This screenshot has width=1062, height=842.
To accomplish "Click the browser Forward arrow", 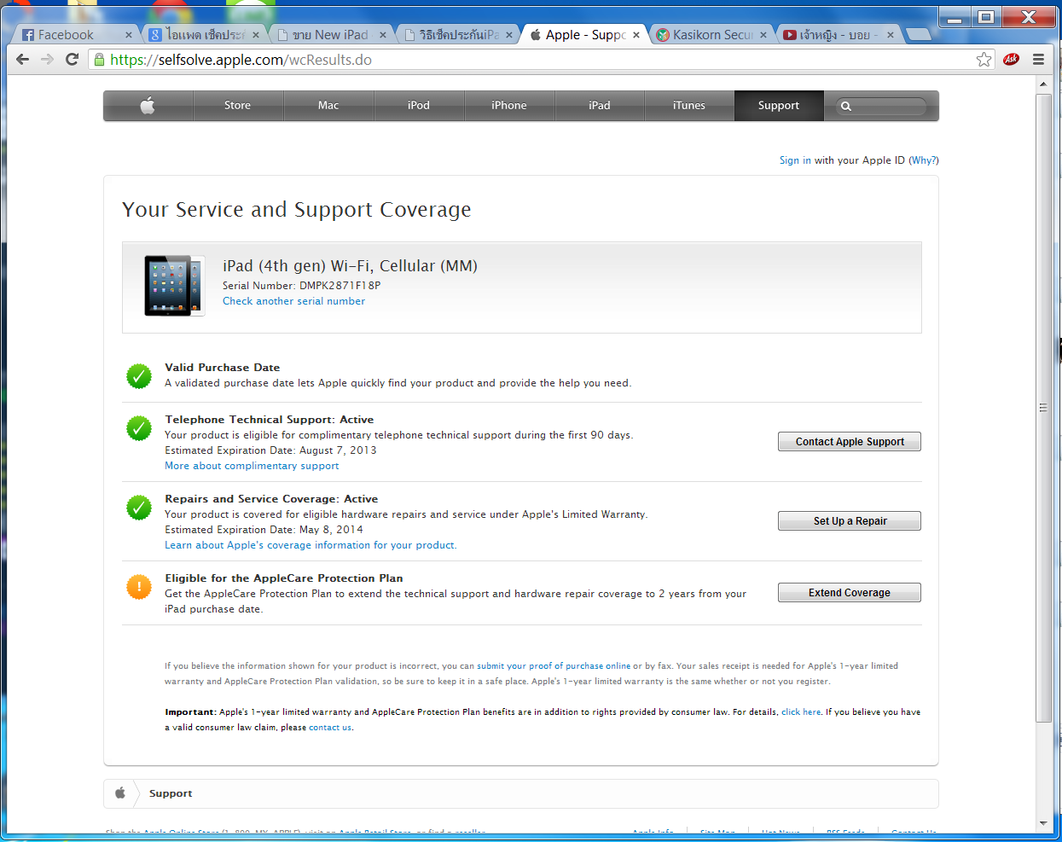I will (47, 59).
